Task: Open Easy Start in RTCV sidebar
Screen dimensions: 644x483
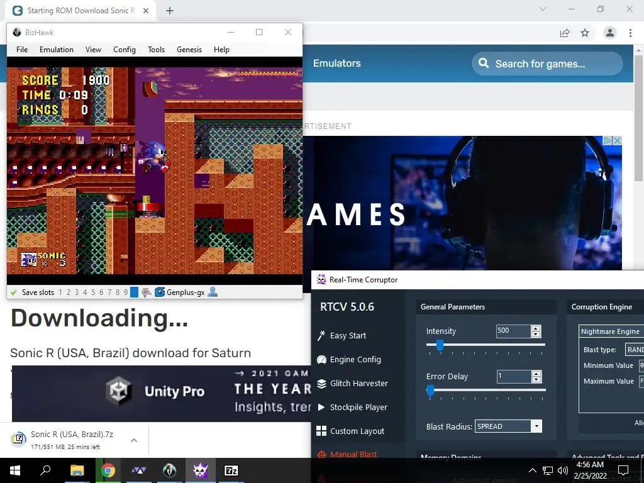Action: point(341,336)
